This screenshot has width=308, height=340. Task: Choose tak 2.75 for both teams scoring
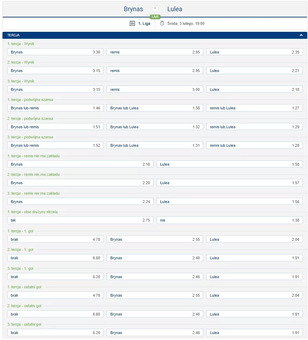click(80, 220)
